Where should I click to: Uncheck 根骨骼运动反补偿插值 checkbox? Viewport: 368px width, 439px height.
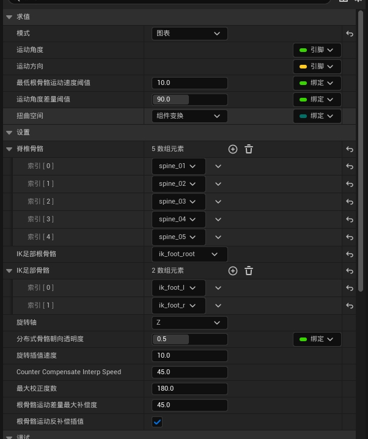157,422
